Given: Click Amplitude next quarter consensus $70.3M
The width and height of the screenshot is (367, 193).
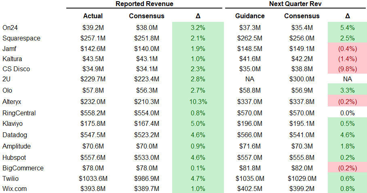Looking at the screenshot, I should (302, 146).
